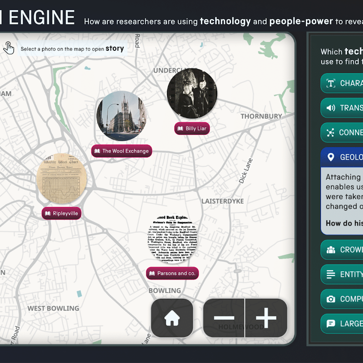Viewport: 363px width, 363px height.
Task: Click 'Select a photo on the map' hint
Action: coord(72,49)
